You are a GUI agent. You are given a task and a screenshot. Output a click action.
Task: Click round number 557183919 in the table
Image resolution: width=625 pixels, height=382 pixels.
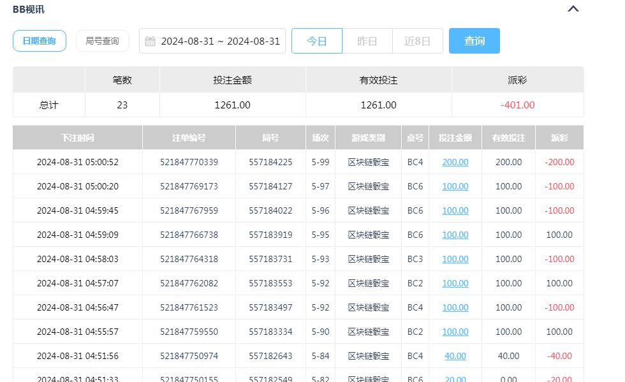(270, 235)
